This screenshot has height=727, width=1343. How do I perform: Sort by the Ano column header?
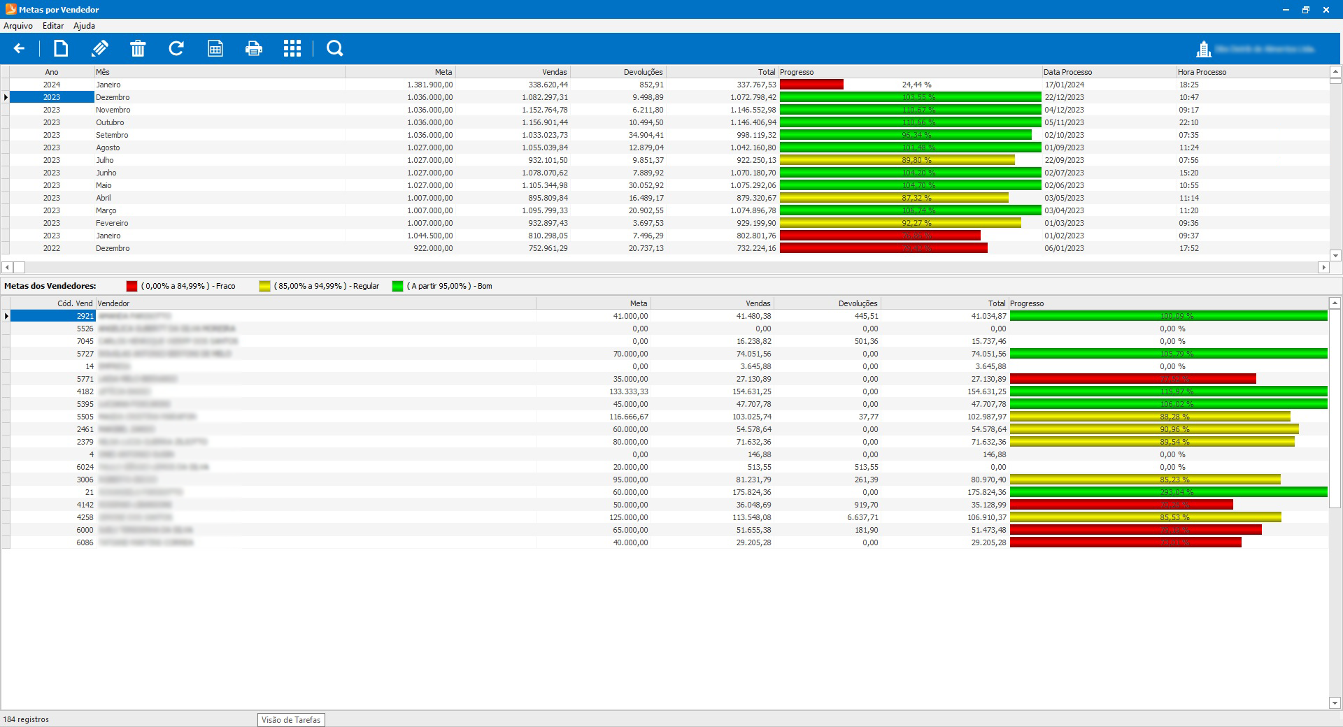coord(52,72)
